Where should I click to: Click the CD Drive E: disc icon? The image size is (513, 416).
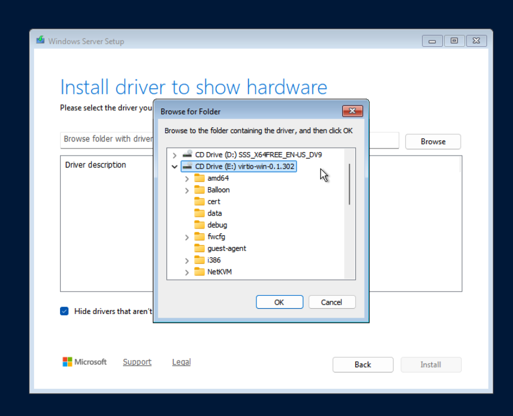pyautogui.click(x=188, y=166)
